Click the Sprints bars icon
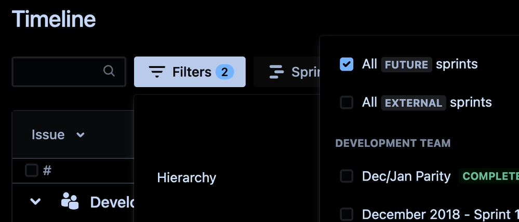 [276, 72]
